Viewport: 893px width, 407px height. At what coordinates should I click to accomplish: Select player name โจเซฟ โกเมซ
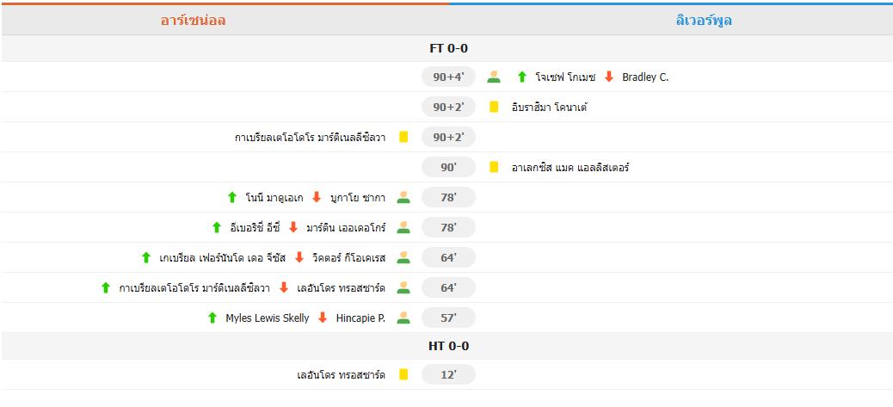pyautogui.click(x=565, y=77)
